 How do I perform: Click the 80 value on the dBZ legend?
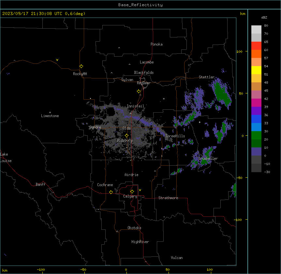coord(266,26)
